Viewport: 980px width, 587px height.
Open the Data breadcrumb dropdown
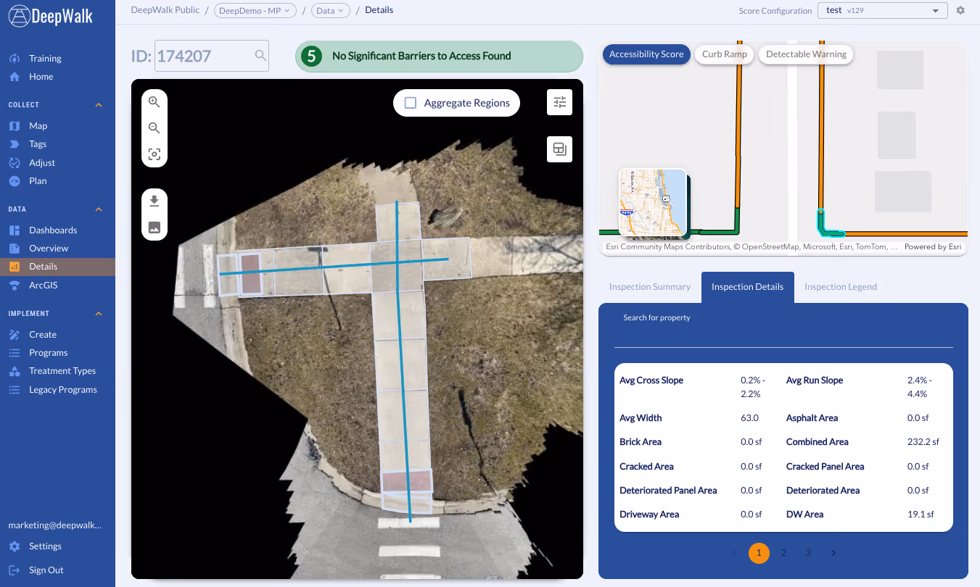330,10
